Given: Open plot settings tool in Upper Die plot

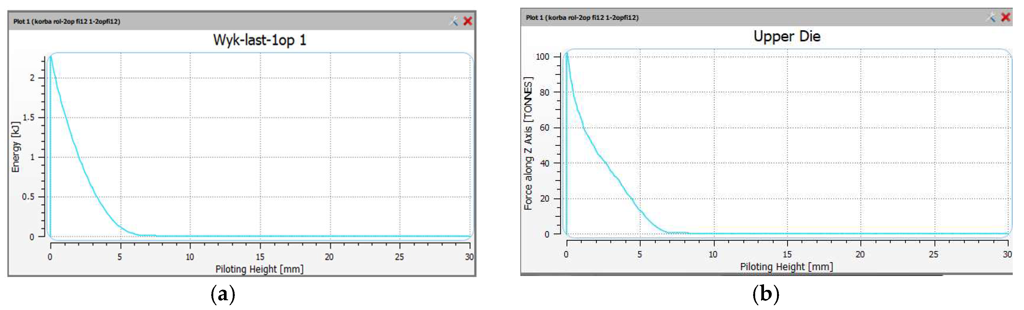Looking at the screenshot, I should click(x=991, y=17).
